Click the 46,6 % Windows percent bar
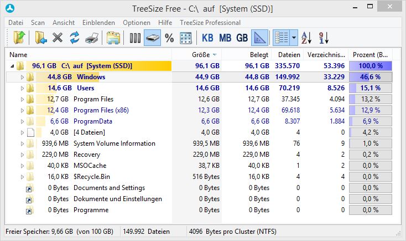The width and height of the screenshot is (406, 241). point(371,77)
